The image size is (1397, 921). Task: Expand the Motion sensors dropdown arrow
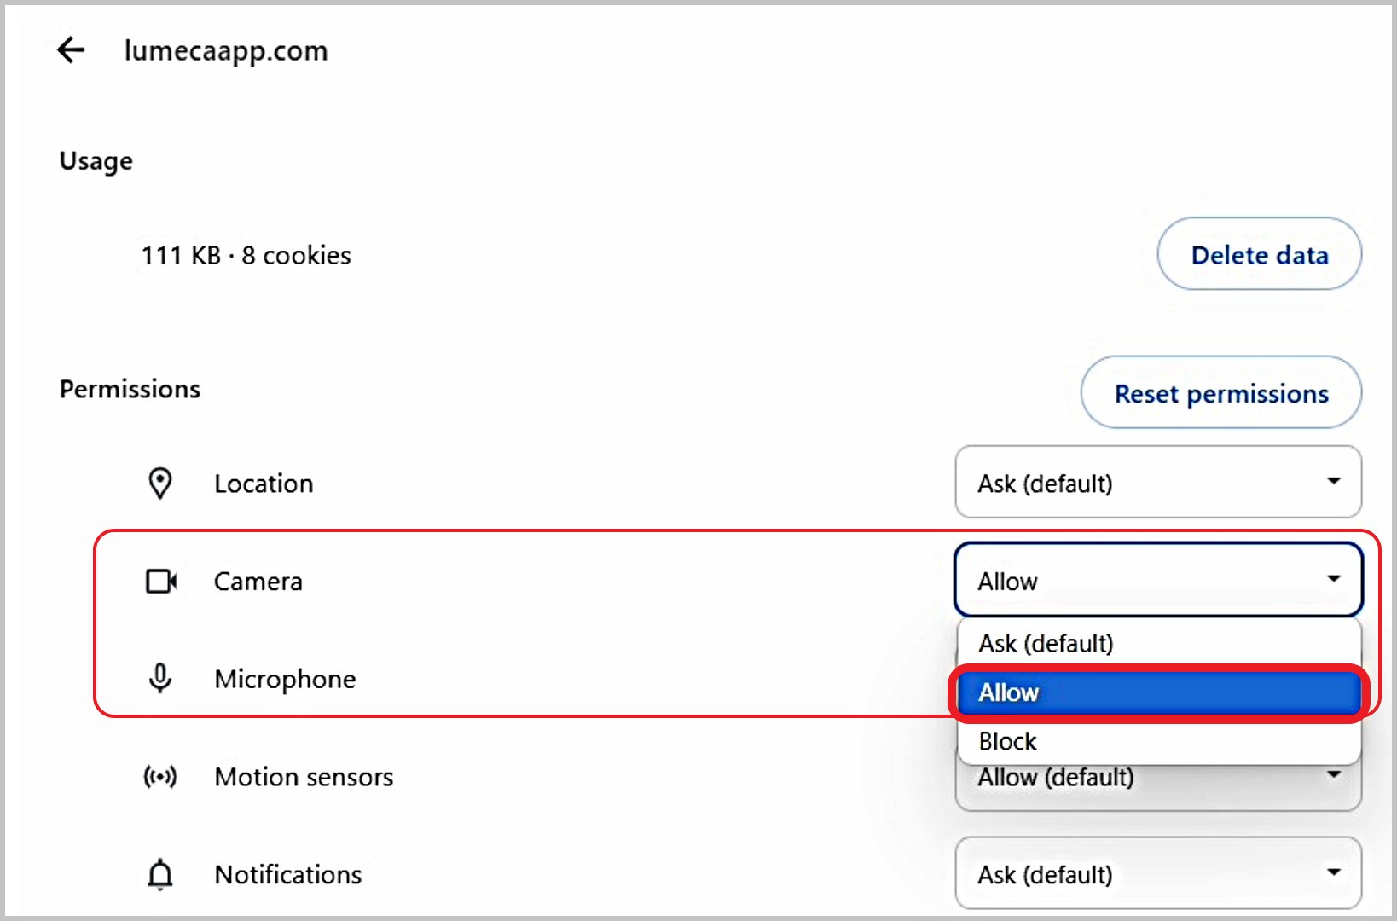[x=1334, y=775]
